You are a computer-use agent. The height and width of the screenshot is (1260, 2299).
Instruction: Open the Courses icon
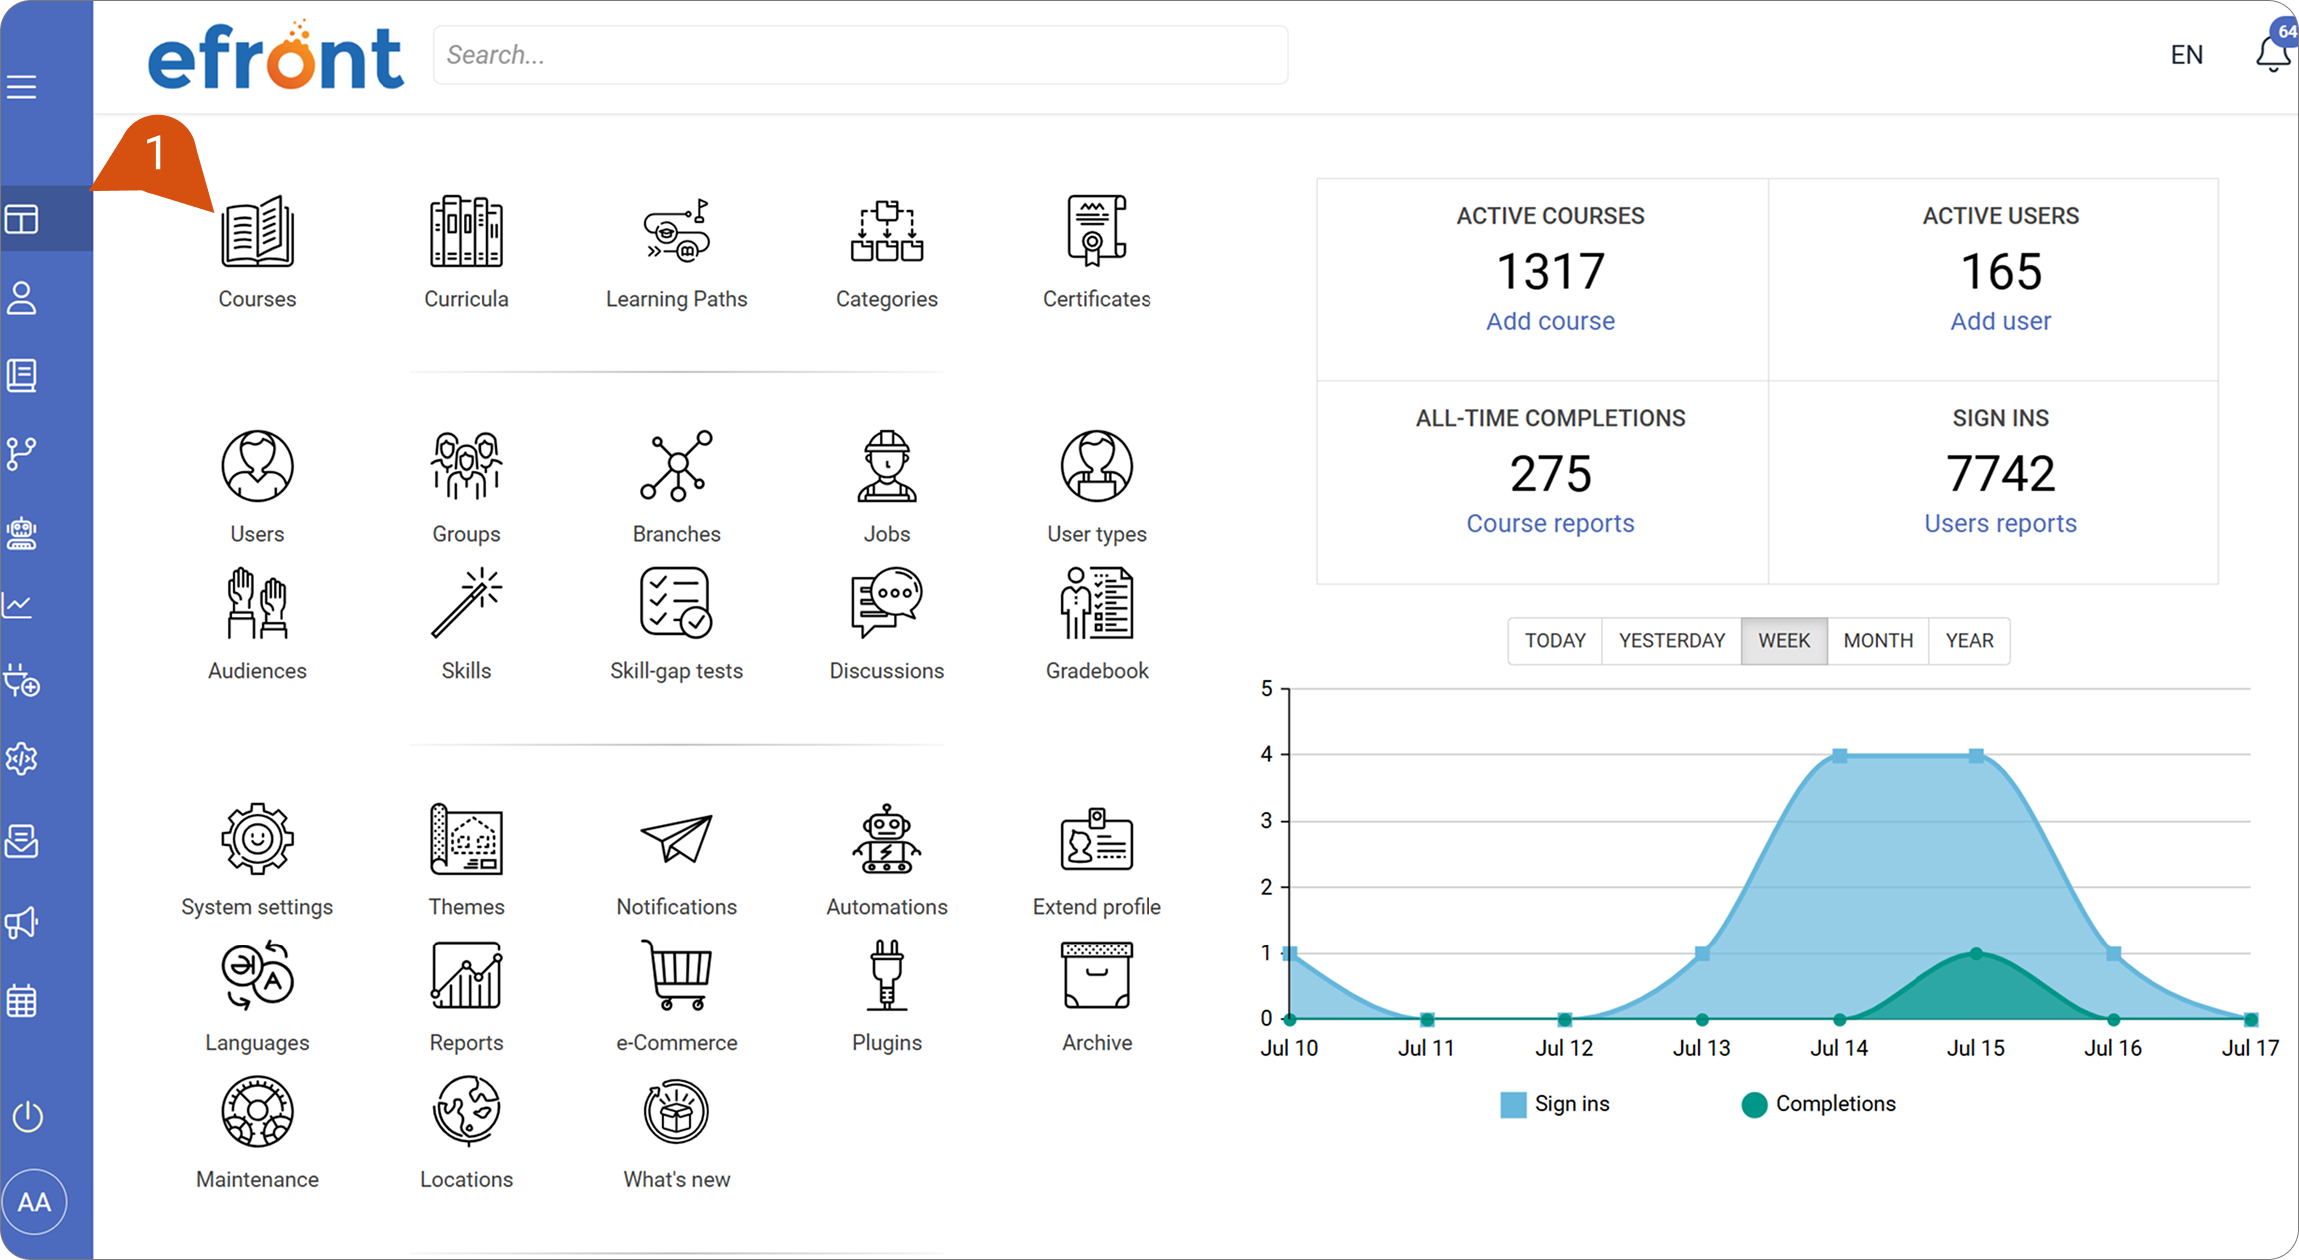[x=257, y=232]
